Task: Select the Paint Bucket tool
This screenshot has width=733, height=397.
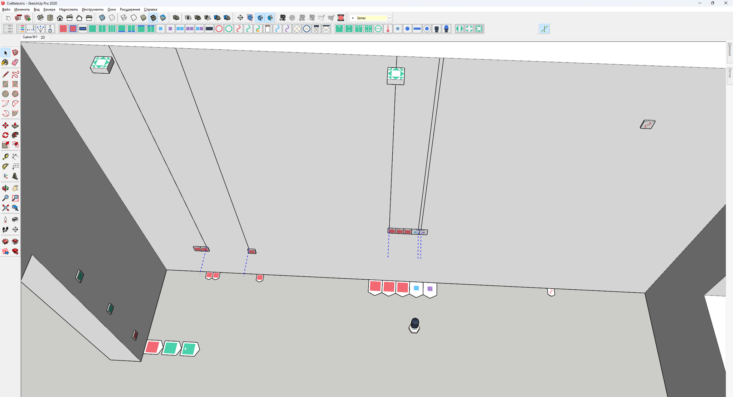Action: tap(5, 63)
